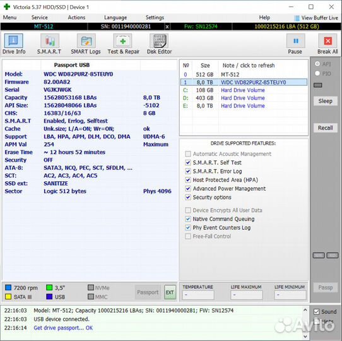The image size is (342, 341).
Task: Toggle S.M.A.R.T. Self Test checkbox
Action: pyautogui.click(x=188, y=163)
